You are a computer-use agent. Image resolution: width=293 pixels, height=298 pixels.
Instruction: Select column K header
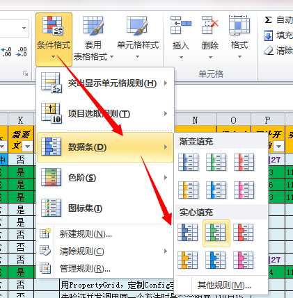21,120
